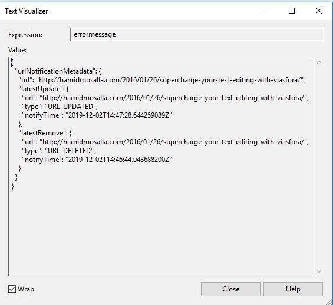
Task: Click the Wrap label text
Action: click(x=26, y=289)
